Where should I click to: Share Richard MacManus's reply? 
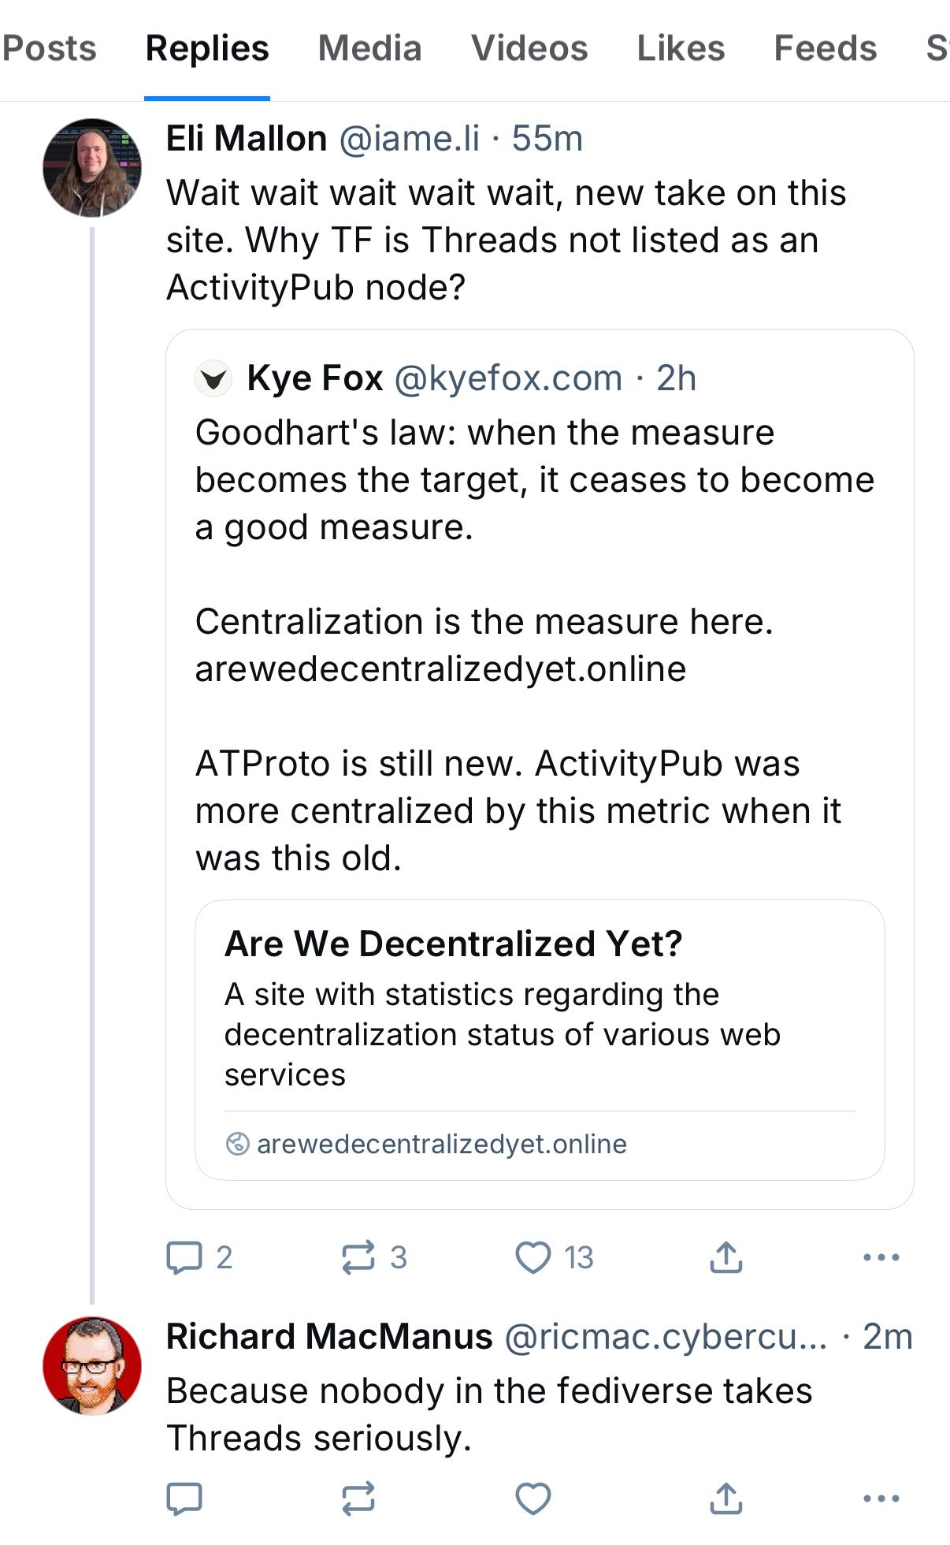725,1498
